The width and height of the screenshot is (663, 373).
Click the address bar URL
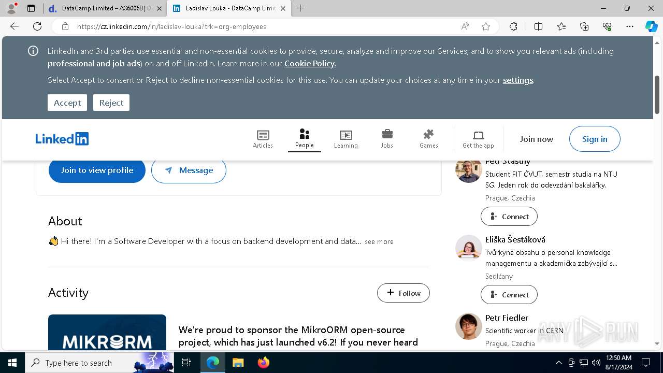tap(171, 26)
